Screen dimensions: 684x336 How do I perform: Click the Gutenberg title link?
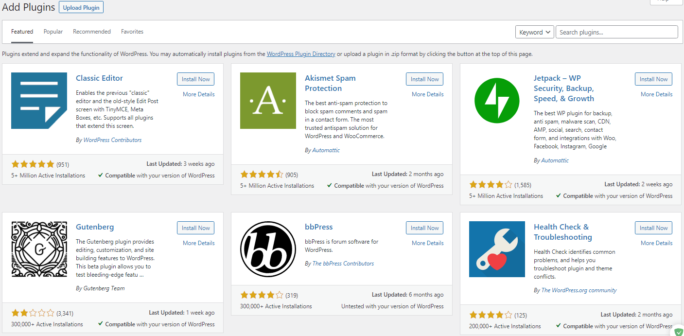[95, 227]
